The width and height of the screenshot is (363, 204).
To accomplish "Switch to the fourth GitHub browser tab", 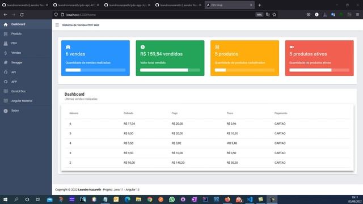I will coord(178,5).
